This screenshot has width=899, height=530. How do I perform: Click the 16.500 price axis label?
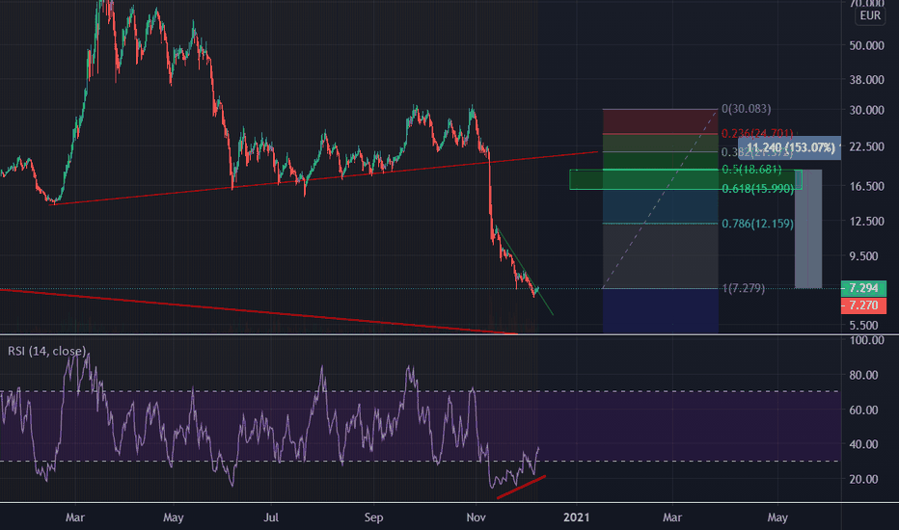pyautogui.click(x=866, y=186)
